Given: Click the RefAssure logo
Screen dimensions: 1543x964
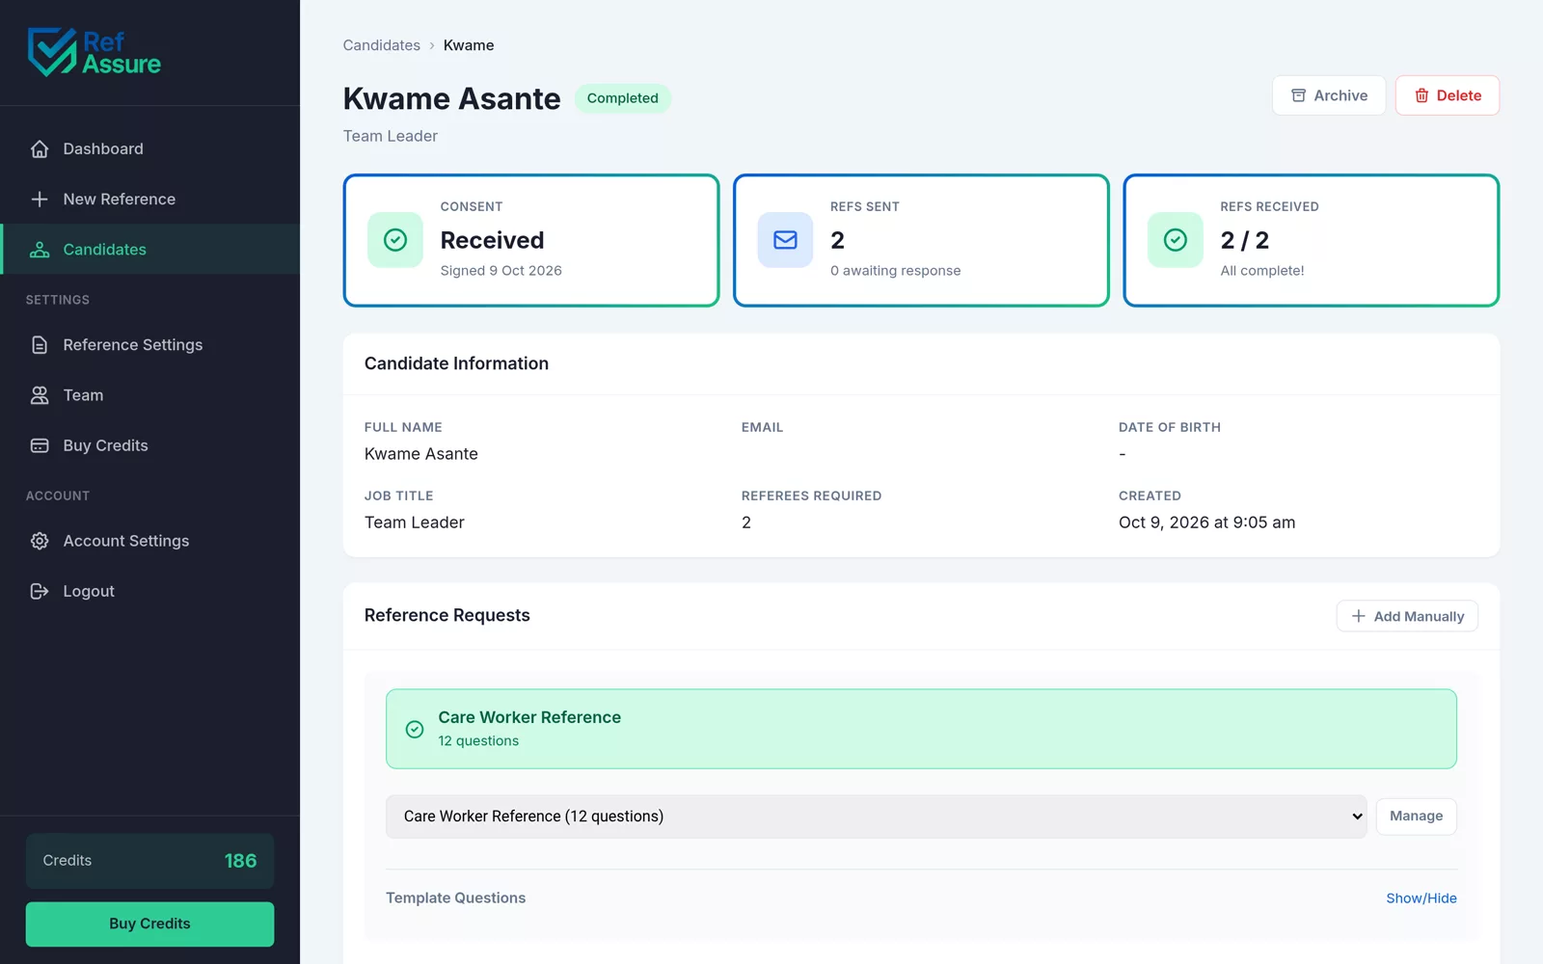Looking at the screenshot, I should 95,52.
